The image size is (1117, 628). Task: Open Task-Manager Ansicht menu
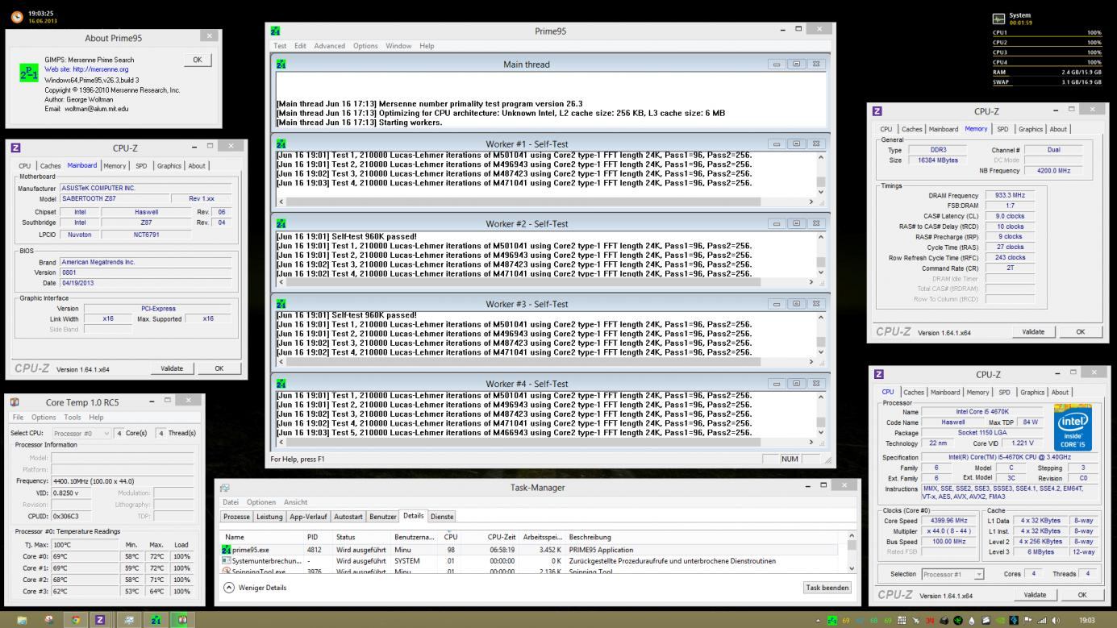click(x=295, y=502)
